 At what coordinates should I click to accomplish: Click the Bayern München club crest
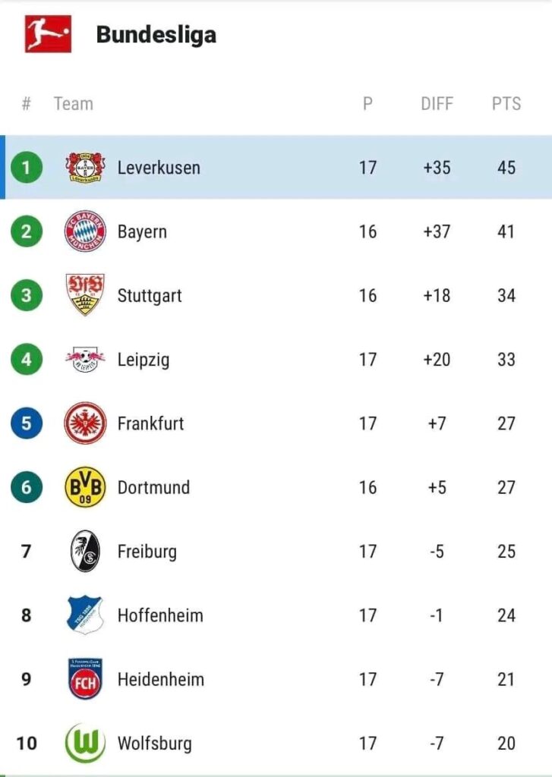coord(85,231)
